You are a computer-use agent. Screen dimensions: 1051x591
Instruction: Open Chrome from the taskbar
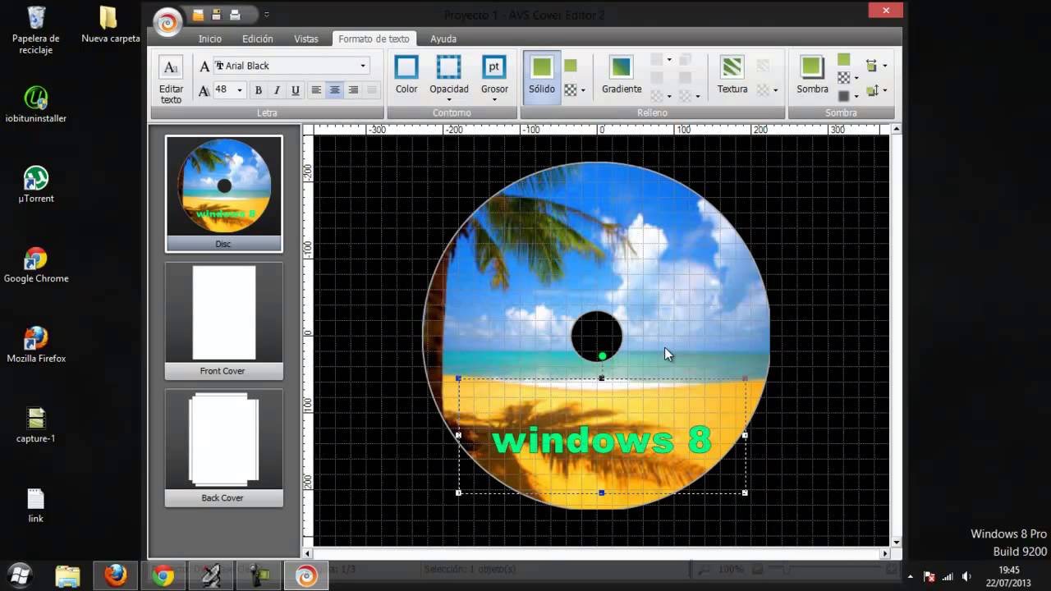pos(163,576)
